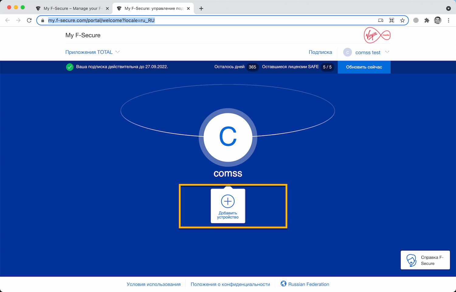Click the Обновить сейчас button

pyautogui.click(x=364, y=67)
